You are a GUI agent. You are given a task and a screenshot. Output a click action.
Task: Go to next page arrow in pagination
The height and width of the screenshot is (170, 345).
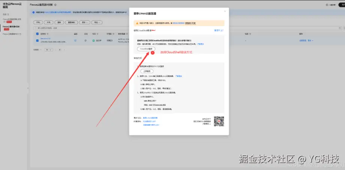click(64, 50)
